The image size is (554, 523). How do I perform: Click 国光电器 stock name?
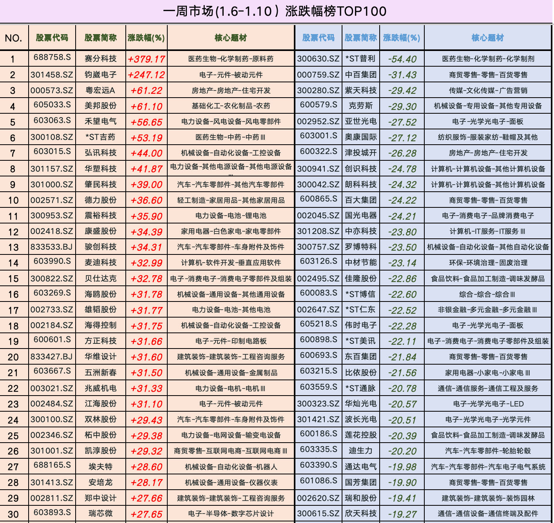click(361, 215)
